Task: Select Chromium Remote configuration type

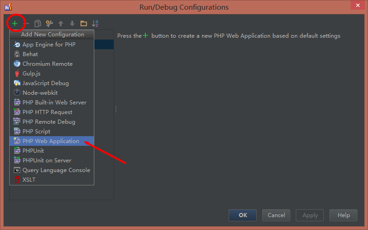Action: (x=52, y=64)
